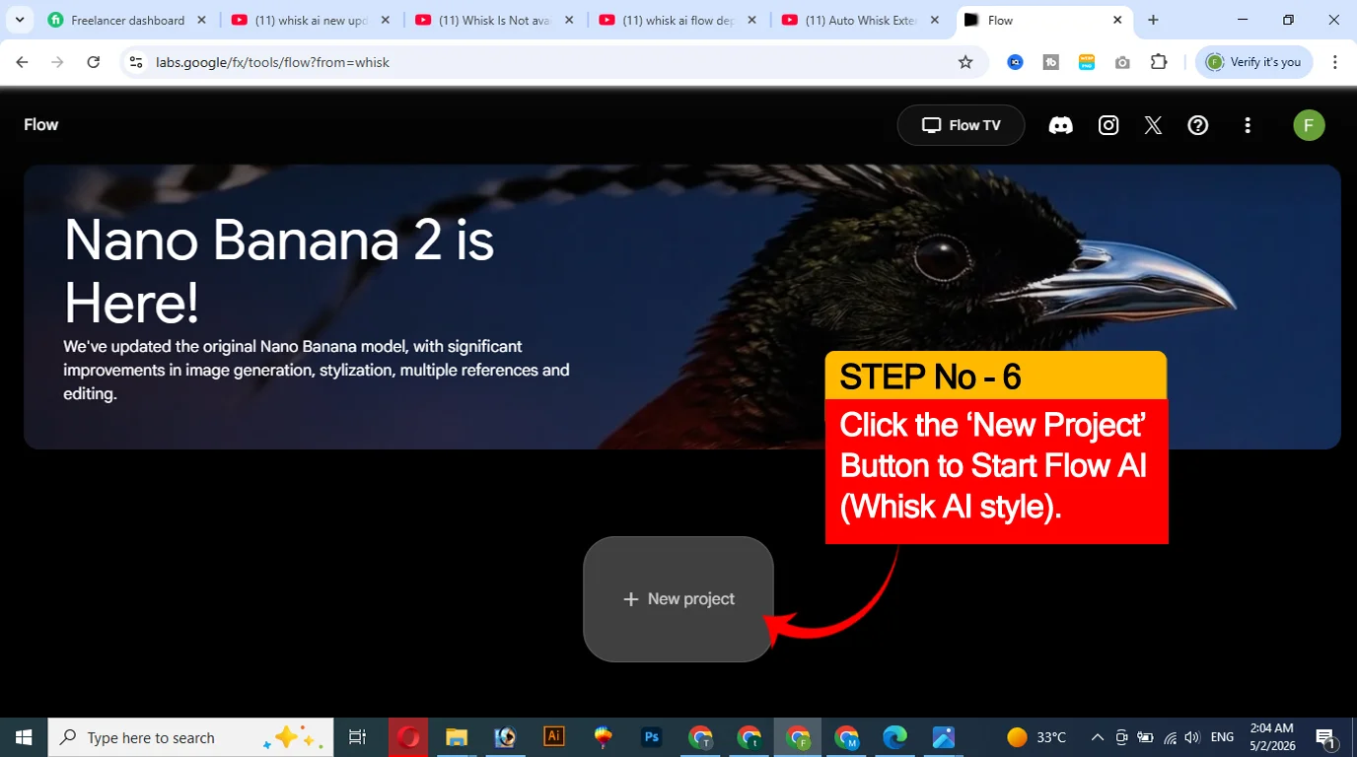
Task: Open Flow TV
Action: [961, 125]
